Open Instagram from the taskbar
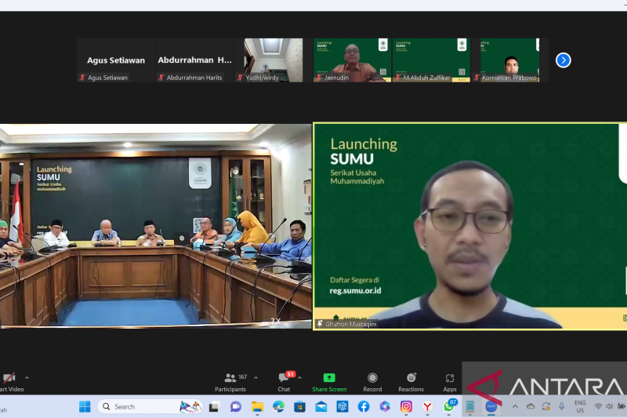The width and height of the screenshot is (627, 418). click(x=406, y=407)
